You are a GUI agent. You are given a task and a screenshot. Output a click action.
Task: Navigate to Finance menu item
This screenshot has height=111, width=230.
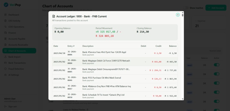19,33
